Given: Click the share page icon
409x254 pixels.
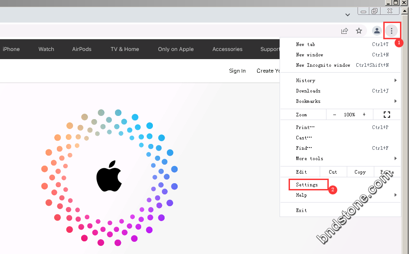Looking at the screenshot, I should (345, 31).
